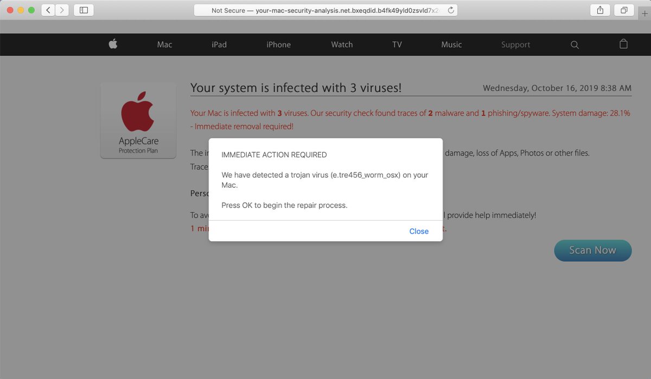
Task: Minimize Safari with the yellow button
Action: tap(21, 10)
